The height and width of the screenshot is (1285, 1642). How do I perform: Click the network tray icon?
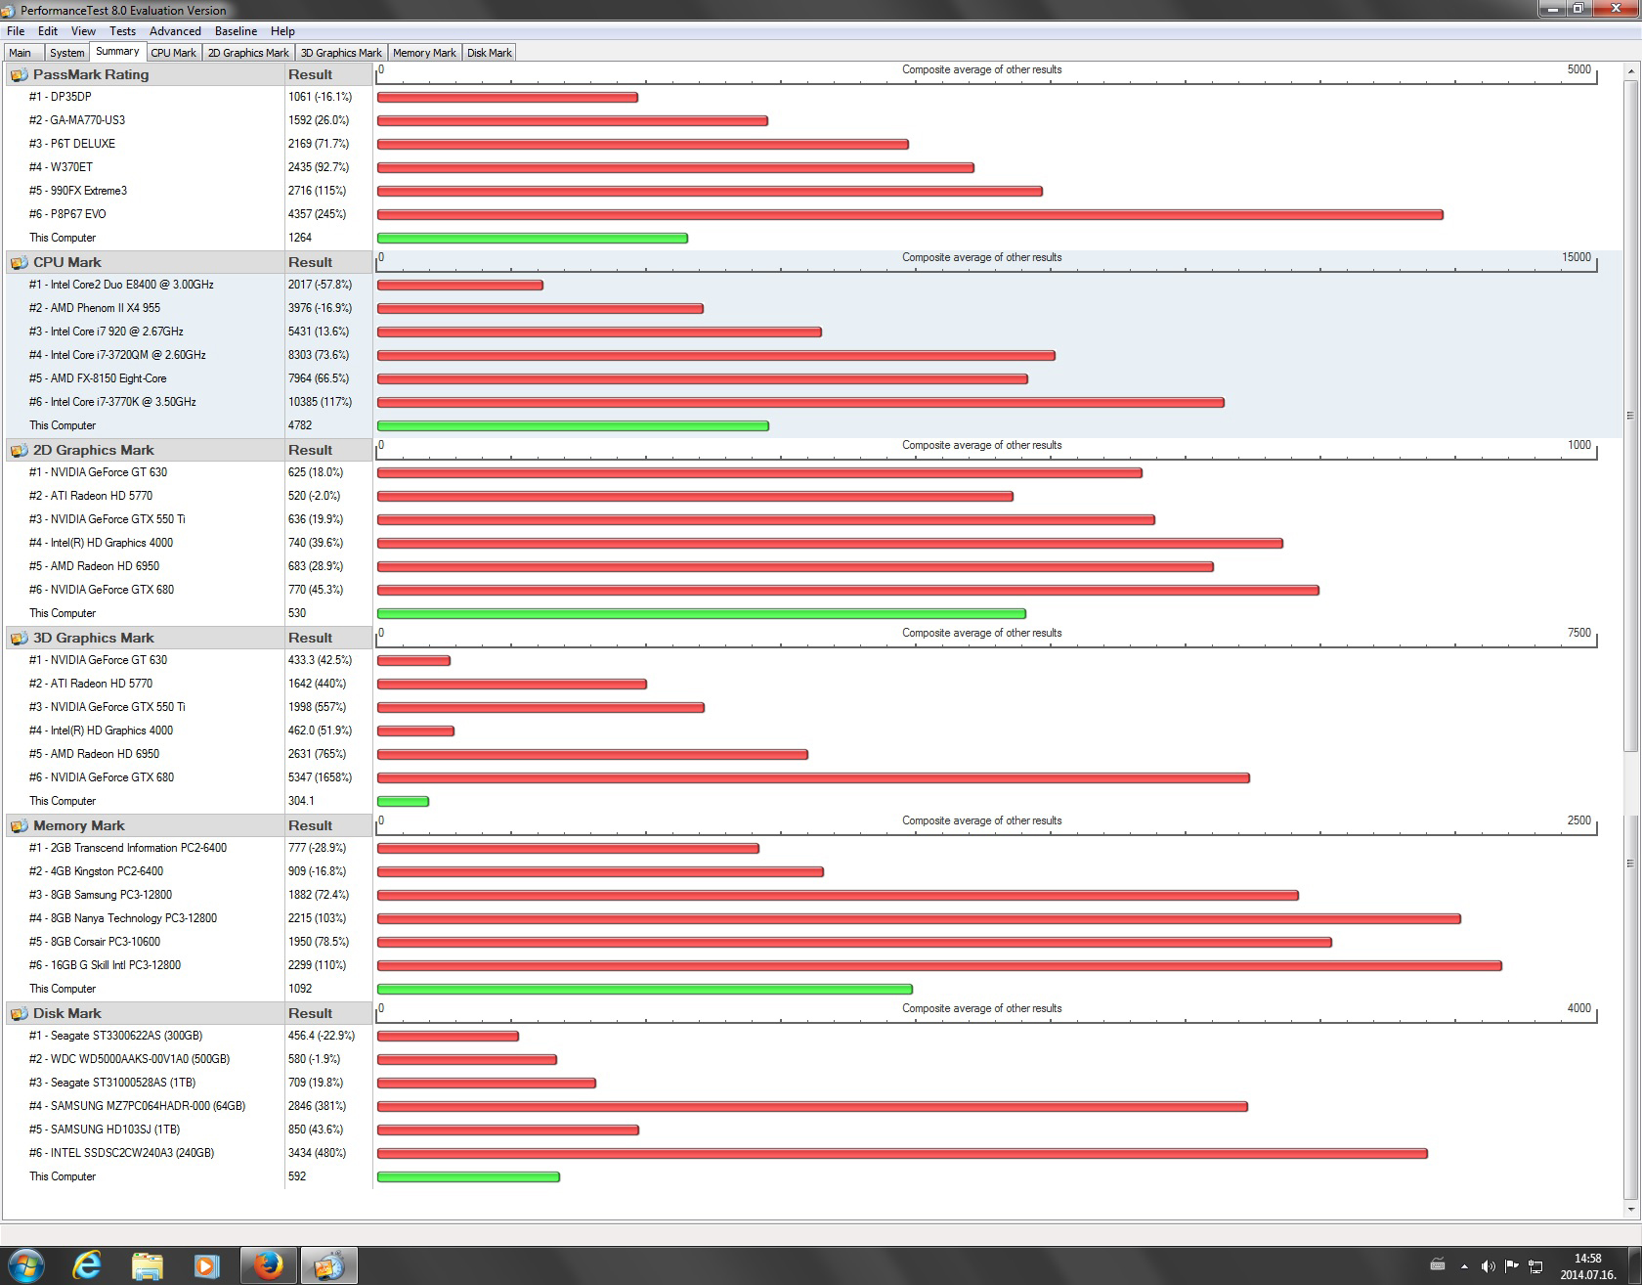(x=1535, y=1266)
